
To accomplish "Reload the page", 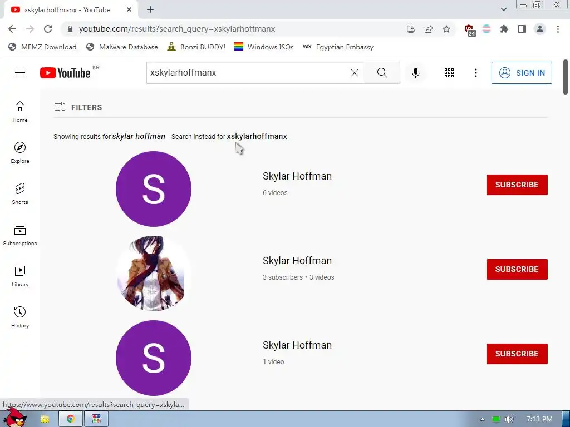I will [x=48, y=29].
